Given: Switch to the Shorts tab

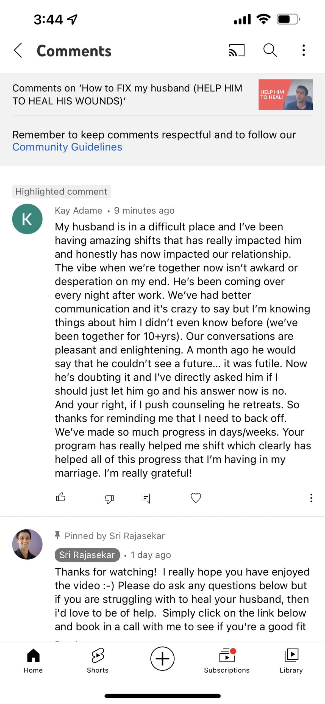Looking at the screenshot, I should (98, 661).
